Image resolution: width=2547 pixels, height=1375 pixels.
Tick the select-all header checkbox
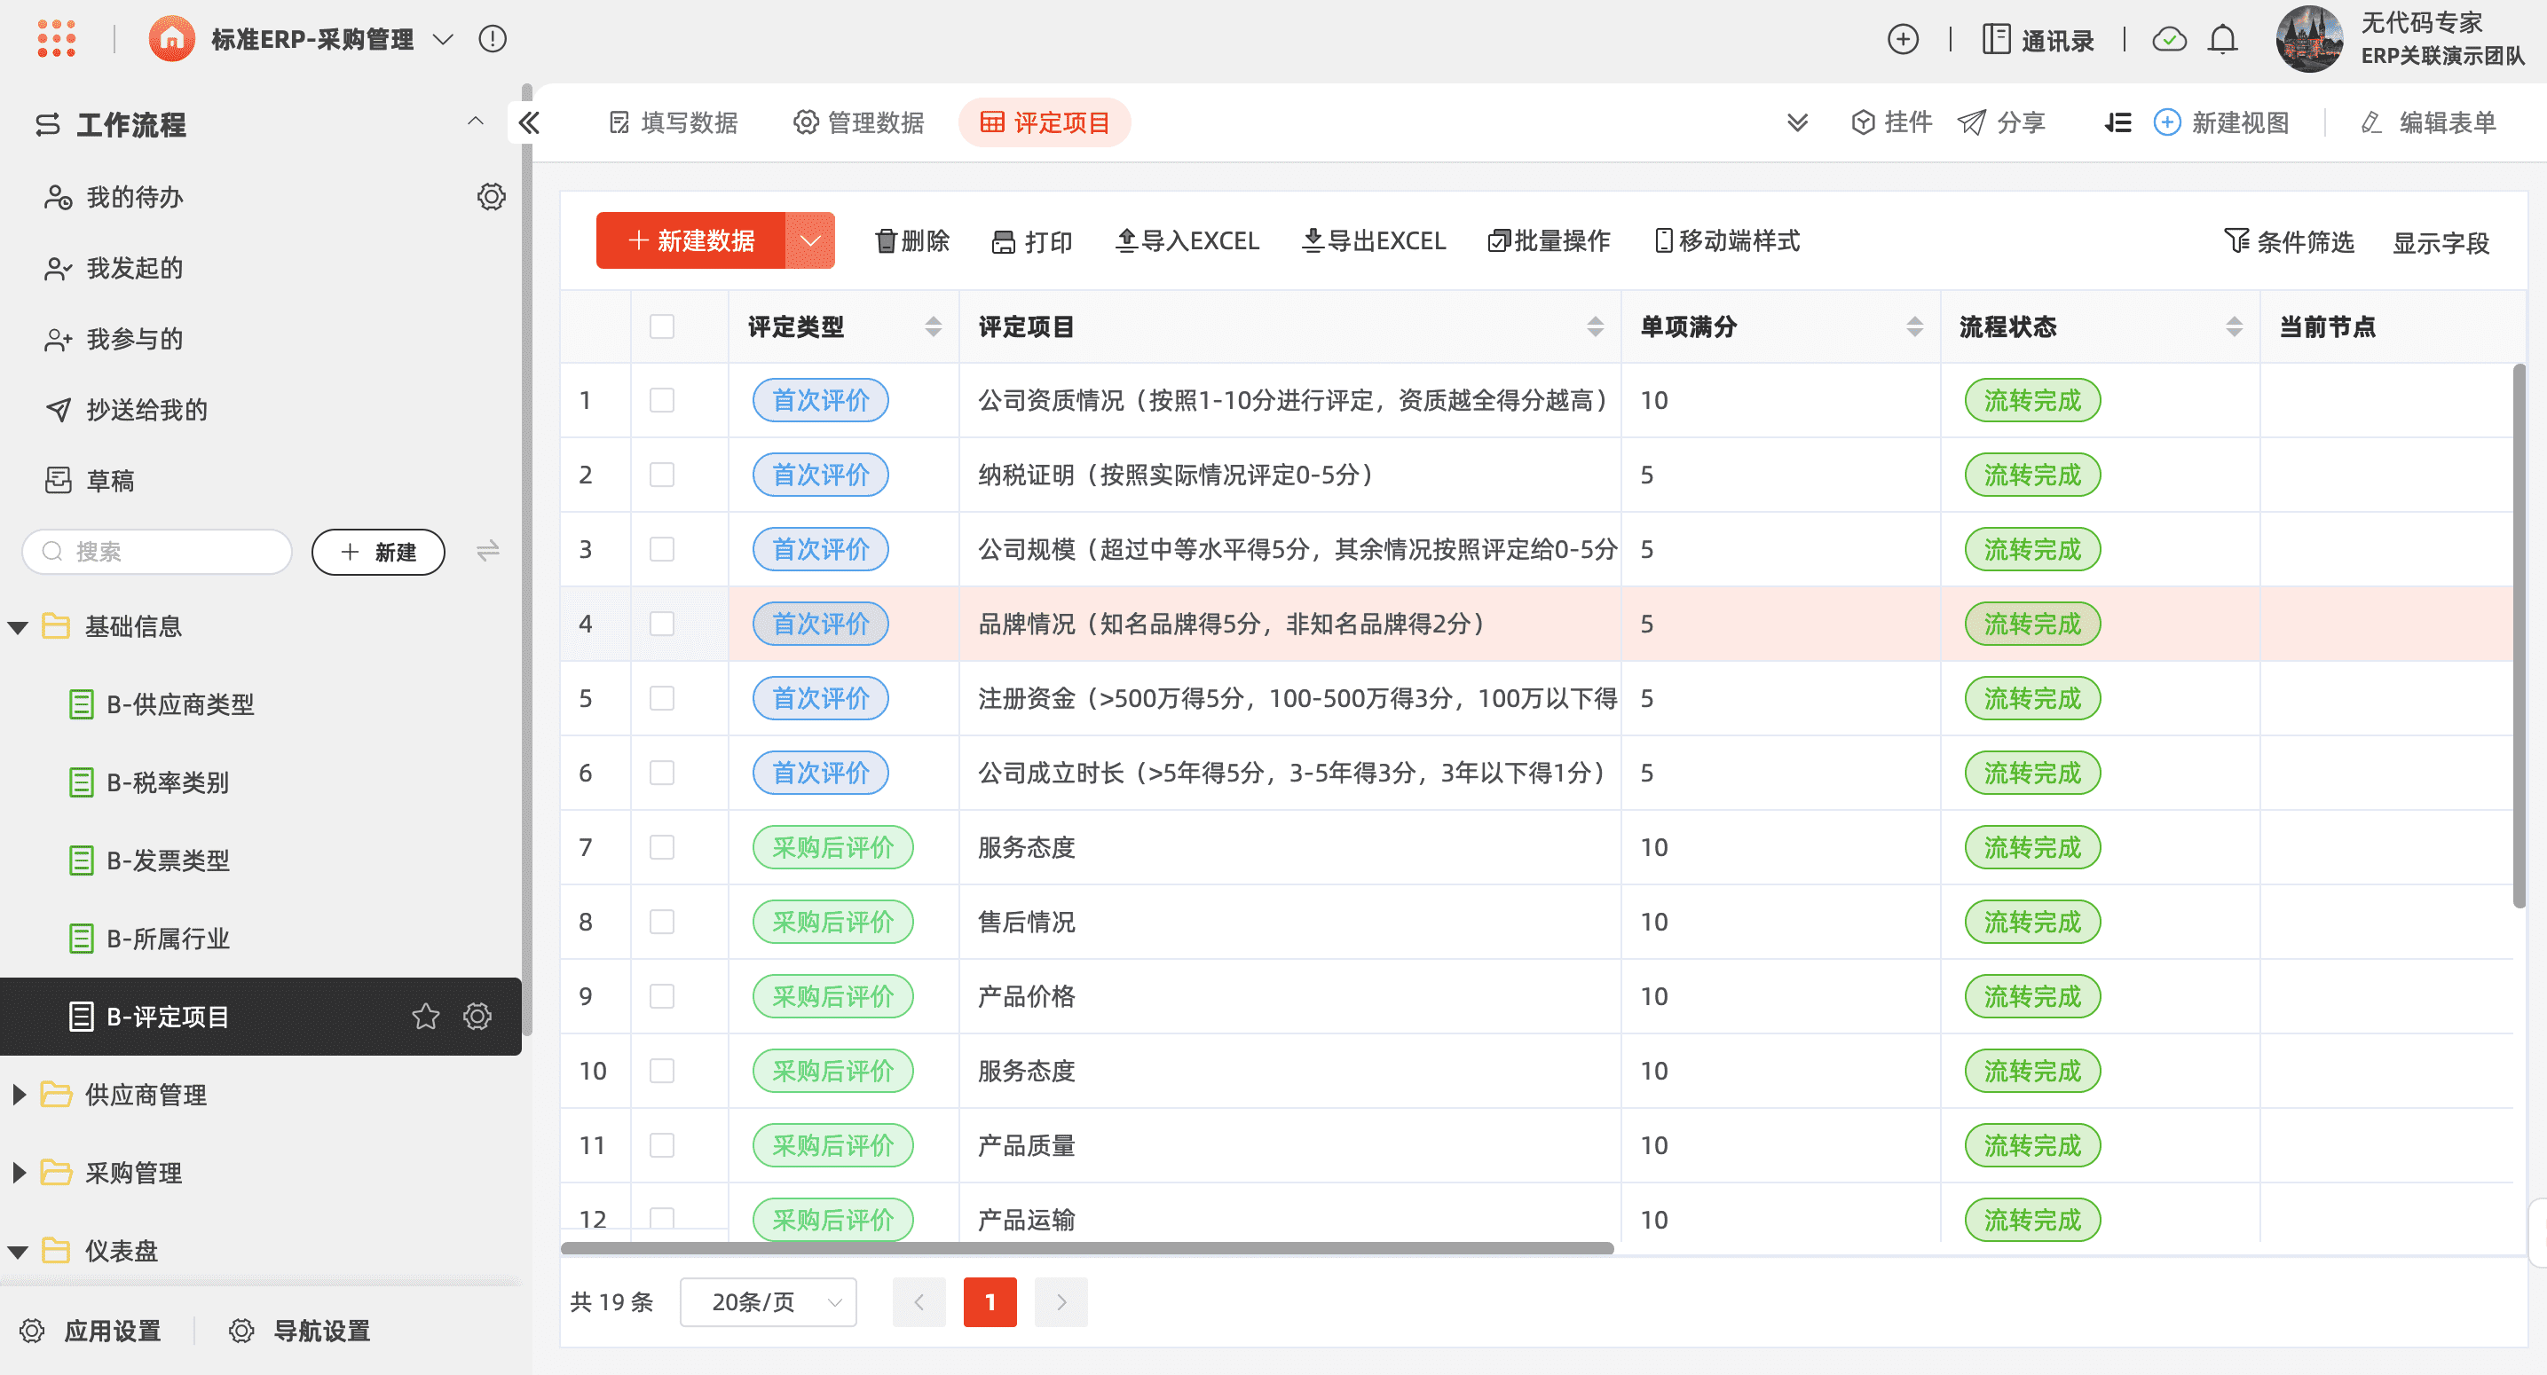click(x=661, y=327)
